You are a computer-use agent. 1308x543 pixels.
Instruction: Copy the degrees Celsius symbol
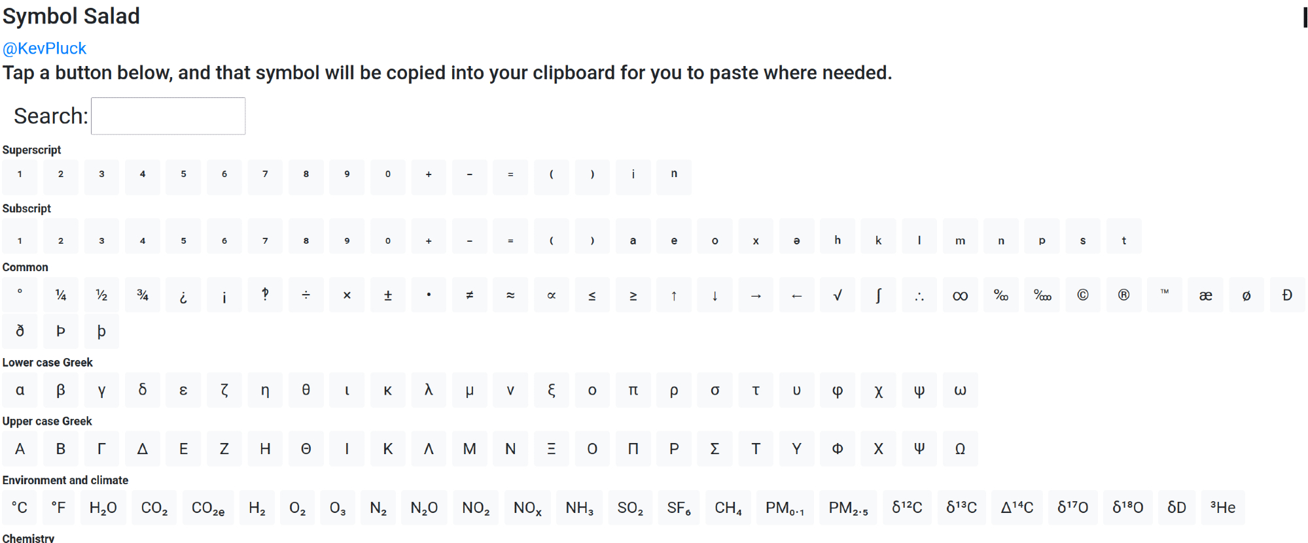coord(20,508)
